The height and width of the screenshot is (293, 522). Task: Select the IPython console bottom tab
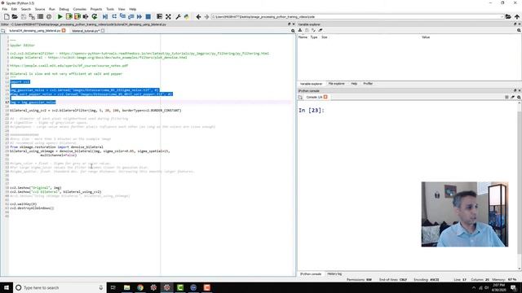pyautogui.click(x=311, y=274)
